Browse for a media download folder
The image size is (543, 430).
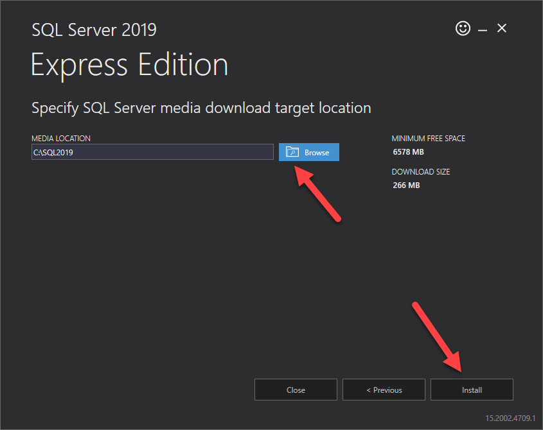(x=309, y=152)
